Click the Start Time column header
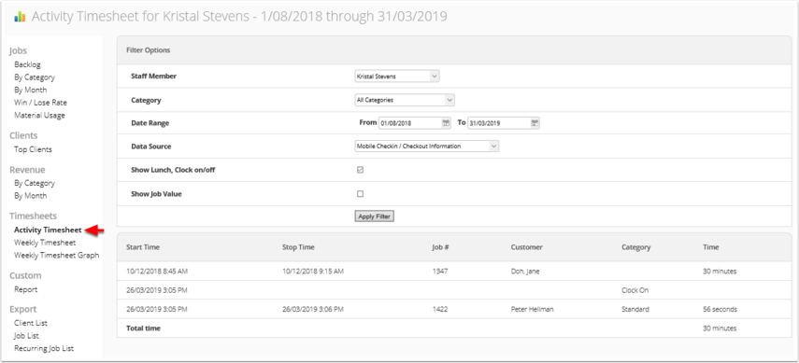Screen dimensions: 799x363 [143, 247]
